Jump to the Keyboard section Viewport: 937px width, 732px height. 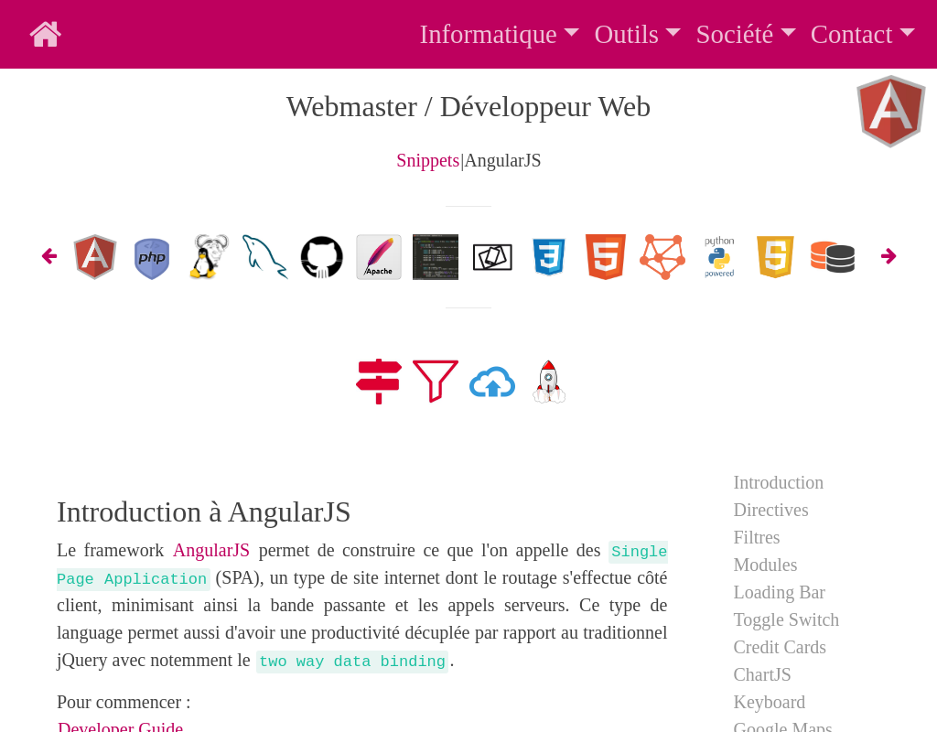[x=769, y=703]
